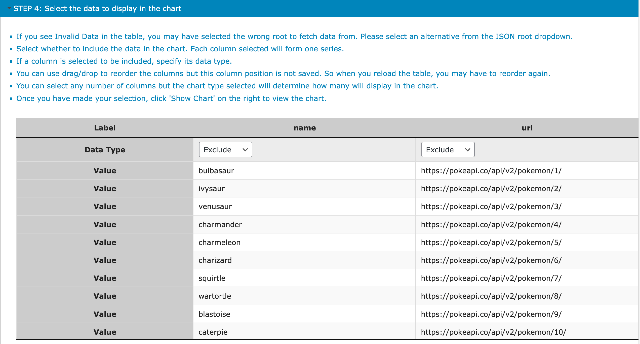
Task: Select the squirtle cell
Action: click(212, 278)
